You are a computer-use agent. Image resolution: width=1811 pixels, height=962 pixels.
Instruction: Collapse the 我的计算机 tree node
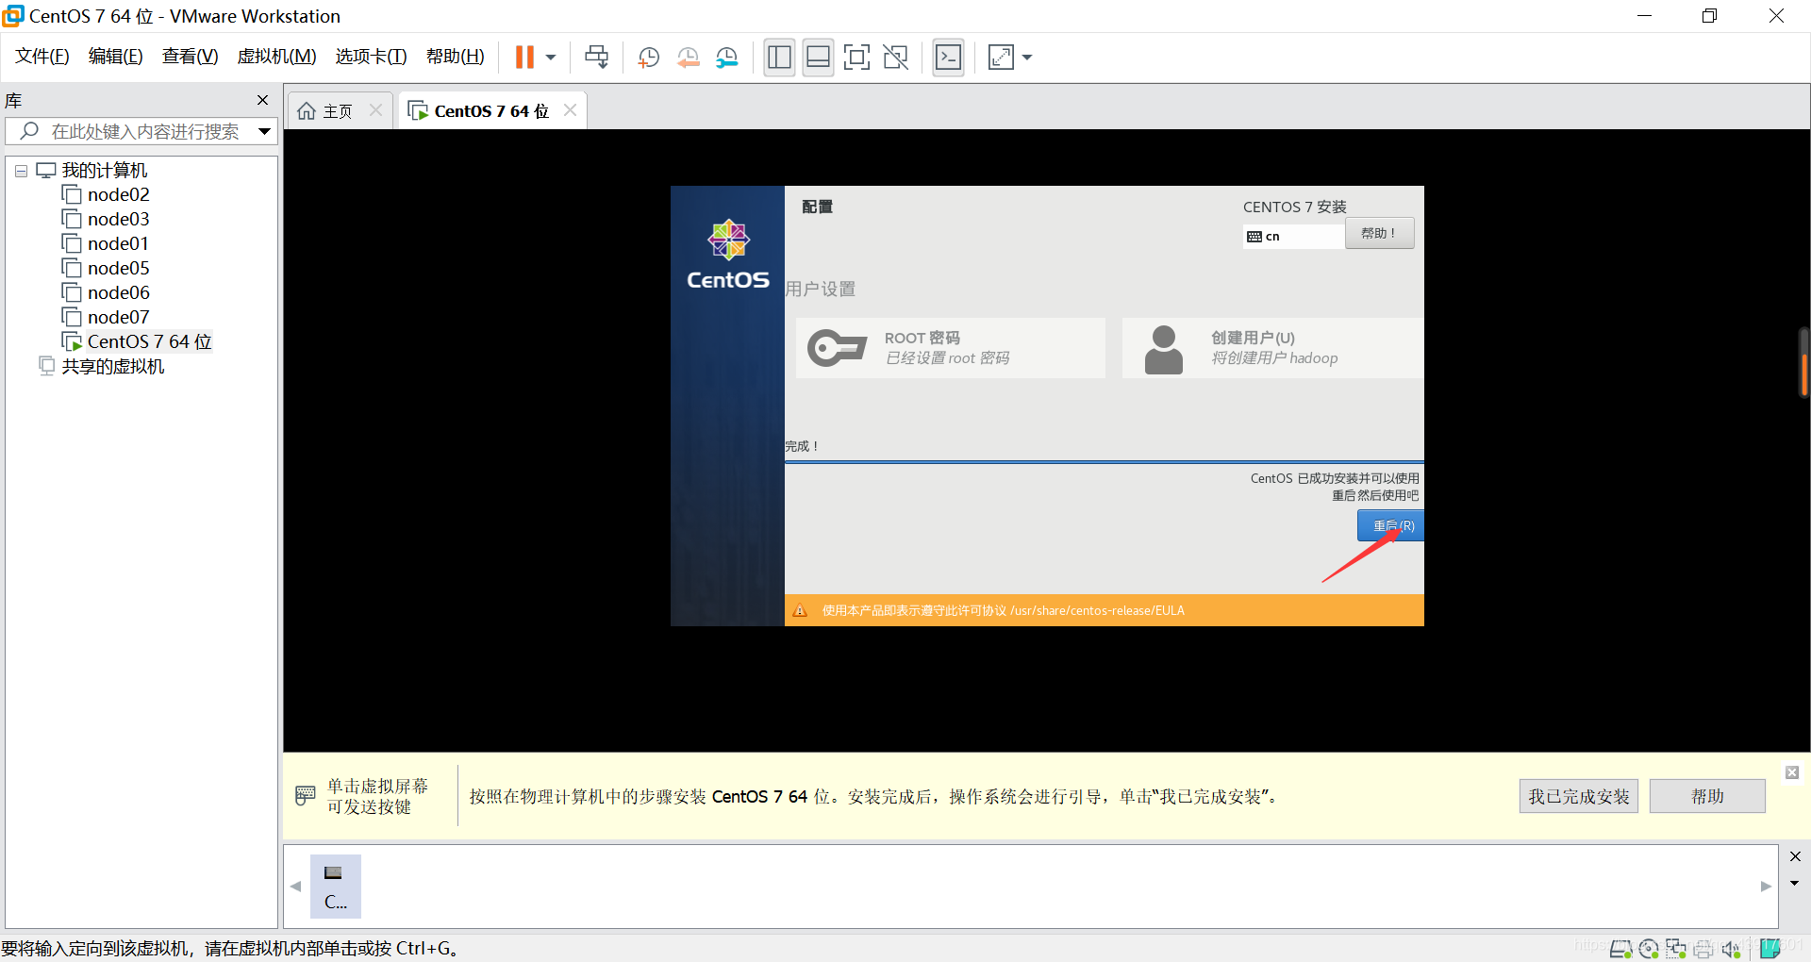click(x=21, y=172)
